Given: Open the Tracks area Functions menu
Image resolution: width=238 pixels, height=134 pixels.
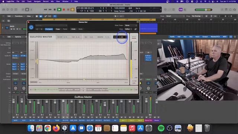Looking at the screenshot, I should [19, 16].
